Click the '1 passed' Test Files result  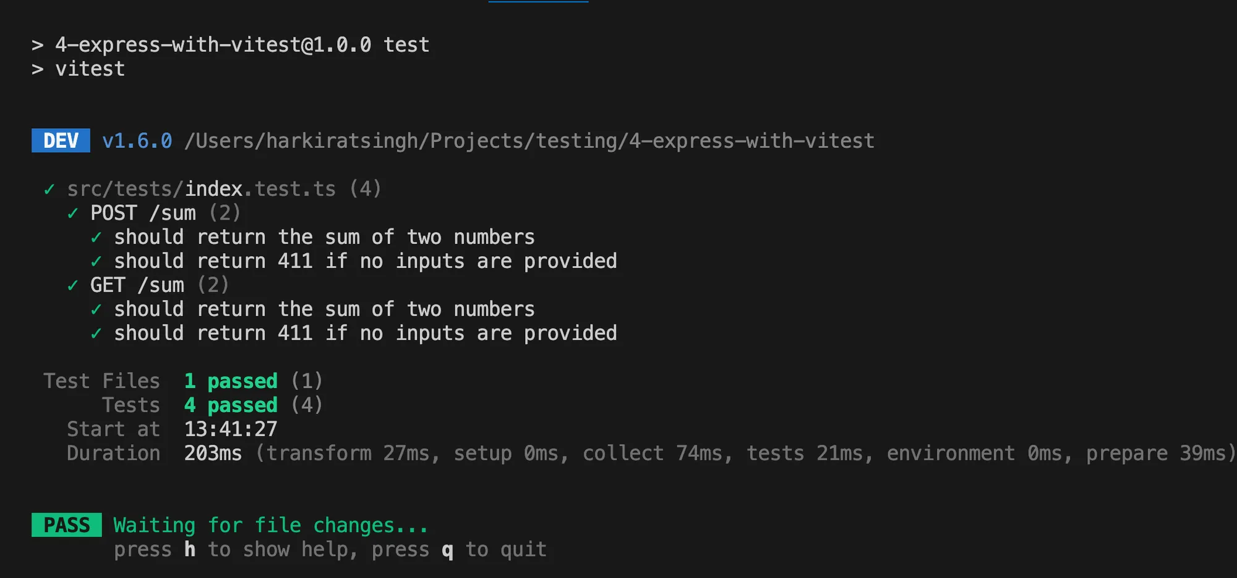pyautogui.click(x=231, y=381)
